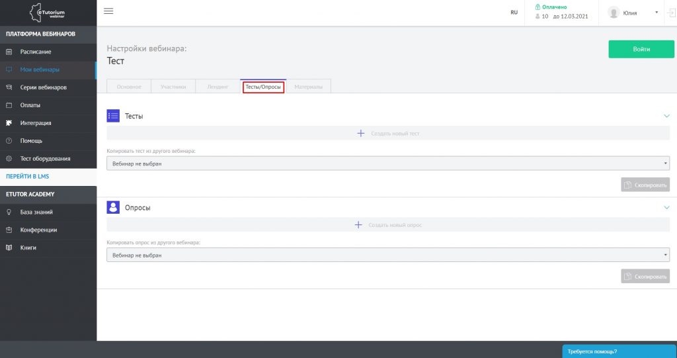Screen dimensions: 677x358
Task: Open the copy-poll webinar dropdown
Action: (x=387, y=255)
